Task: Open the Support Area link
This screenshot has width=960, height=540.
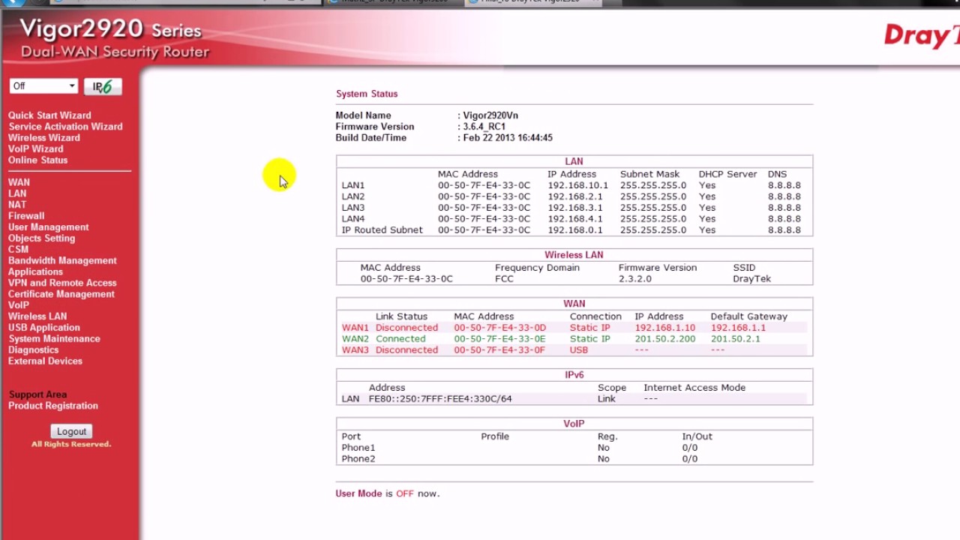Action: click(37, 394)
